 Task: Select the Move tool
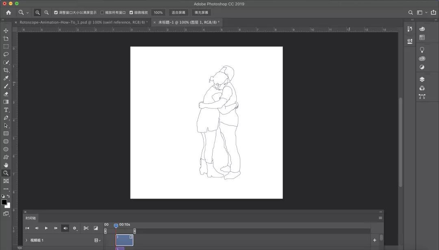tap(6, 31)
